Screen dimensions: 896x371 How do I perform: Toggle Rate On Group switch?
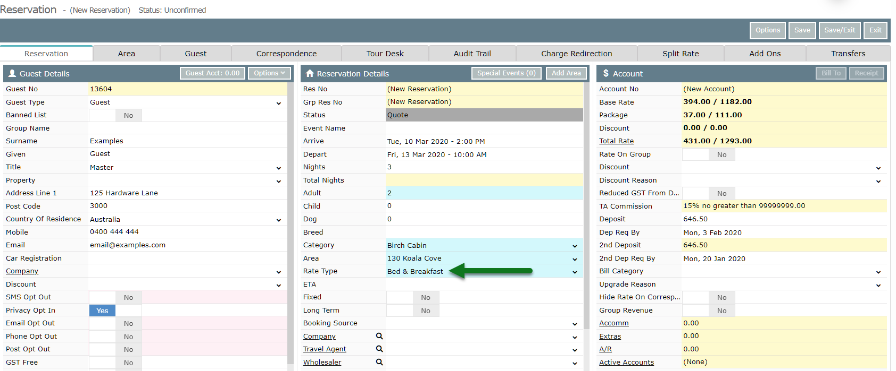click(709, 154)
